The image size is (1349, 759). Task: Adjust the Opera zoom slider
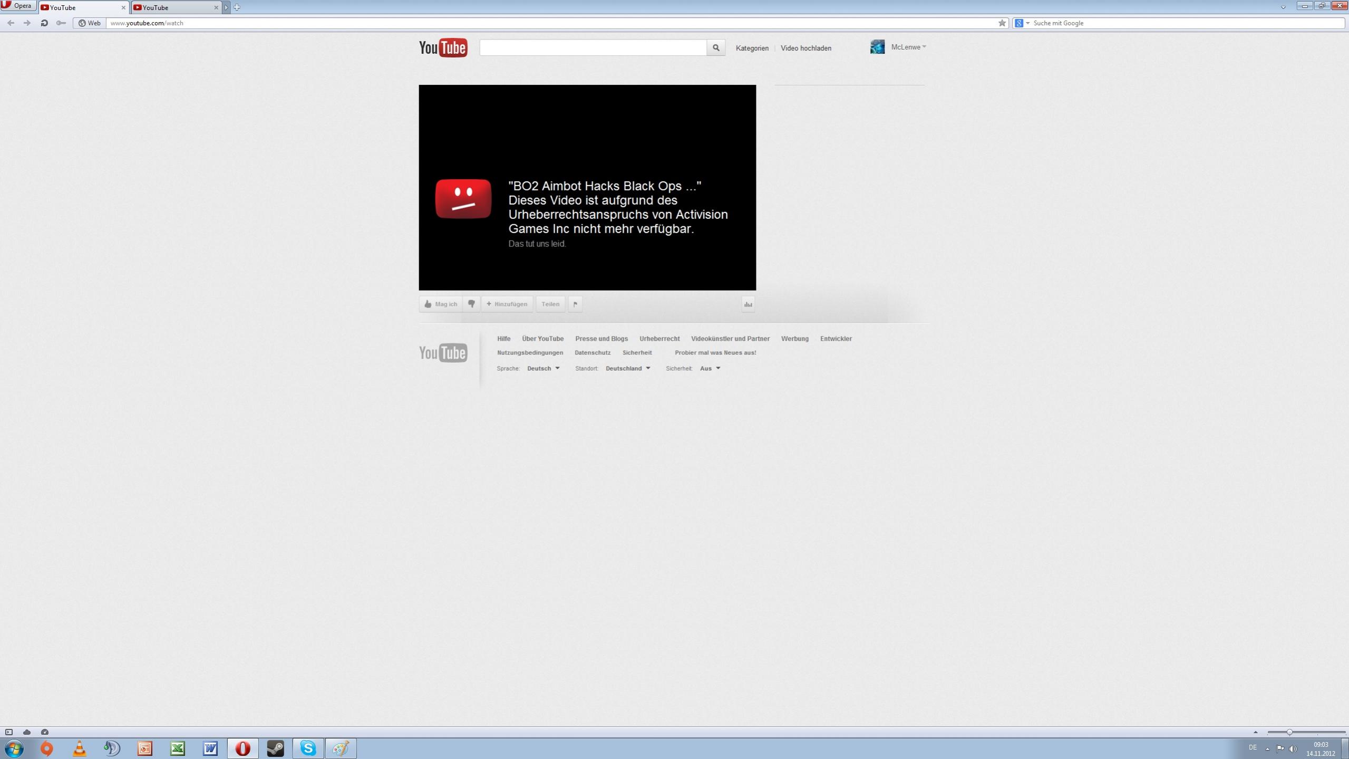[x=1289, y=732]
